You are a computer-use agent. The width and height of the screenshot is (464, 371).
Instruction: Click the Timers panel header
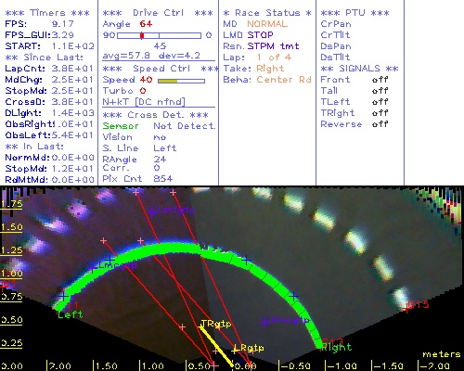pyautogui.click(x=47, y=13)
